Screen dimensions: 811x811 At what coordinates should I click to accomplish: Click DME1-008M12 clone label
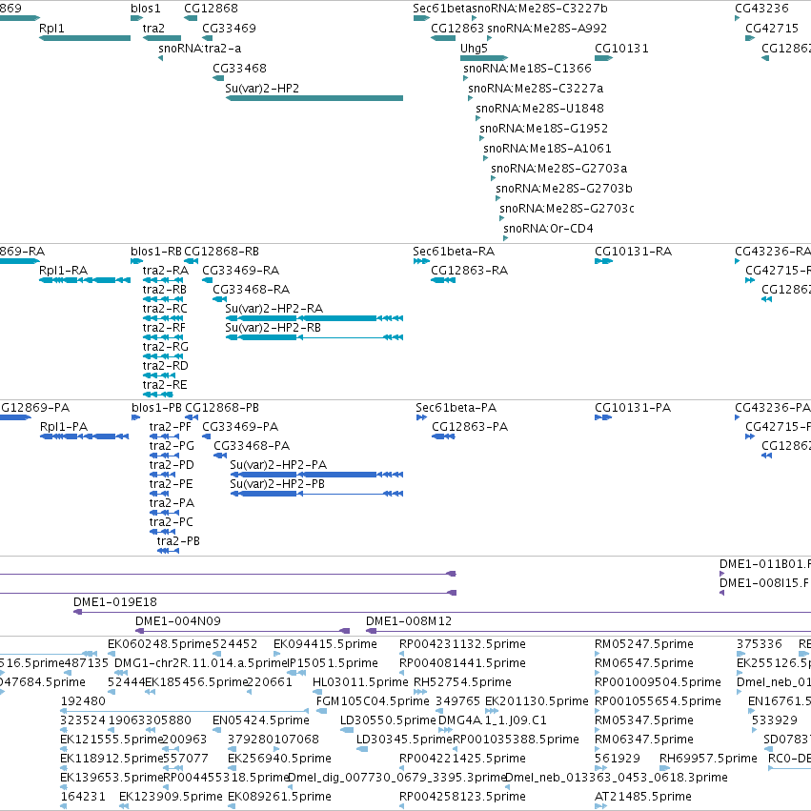pos(409,621)
